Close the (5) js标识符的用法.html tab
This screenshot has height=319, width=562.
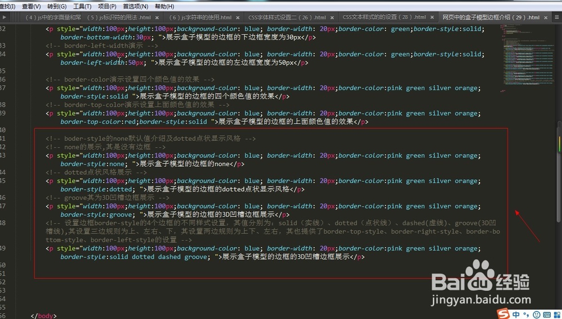click(157, 17)
